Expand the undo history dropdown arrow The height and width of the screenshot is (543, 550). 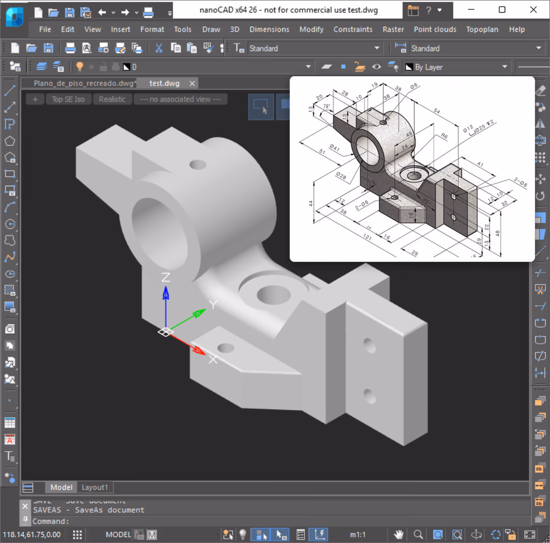[113, 13]
